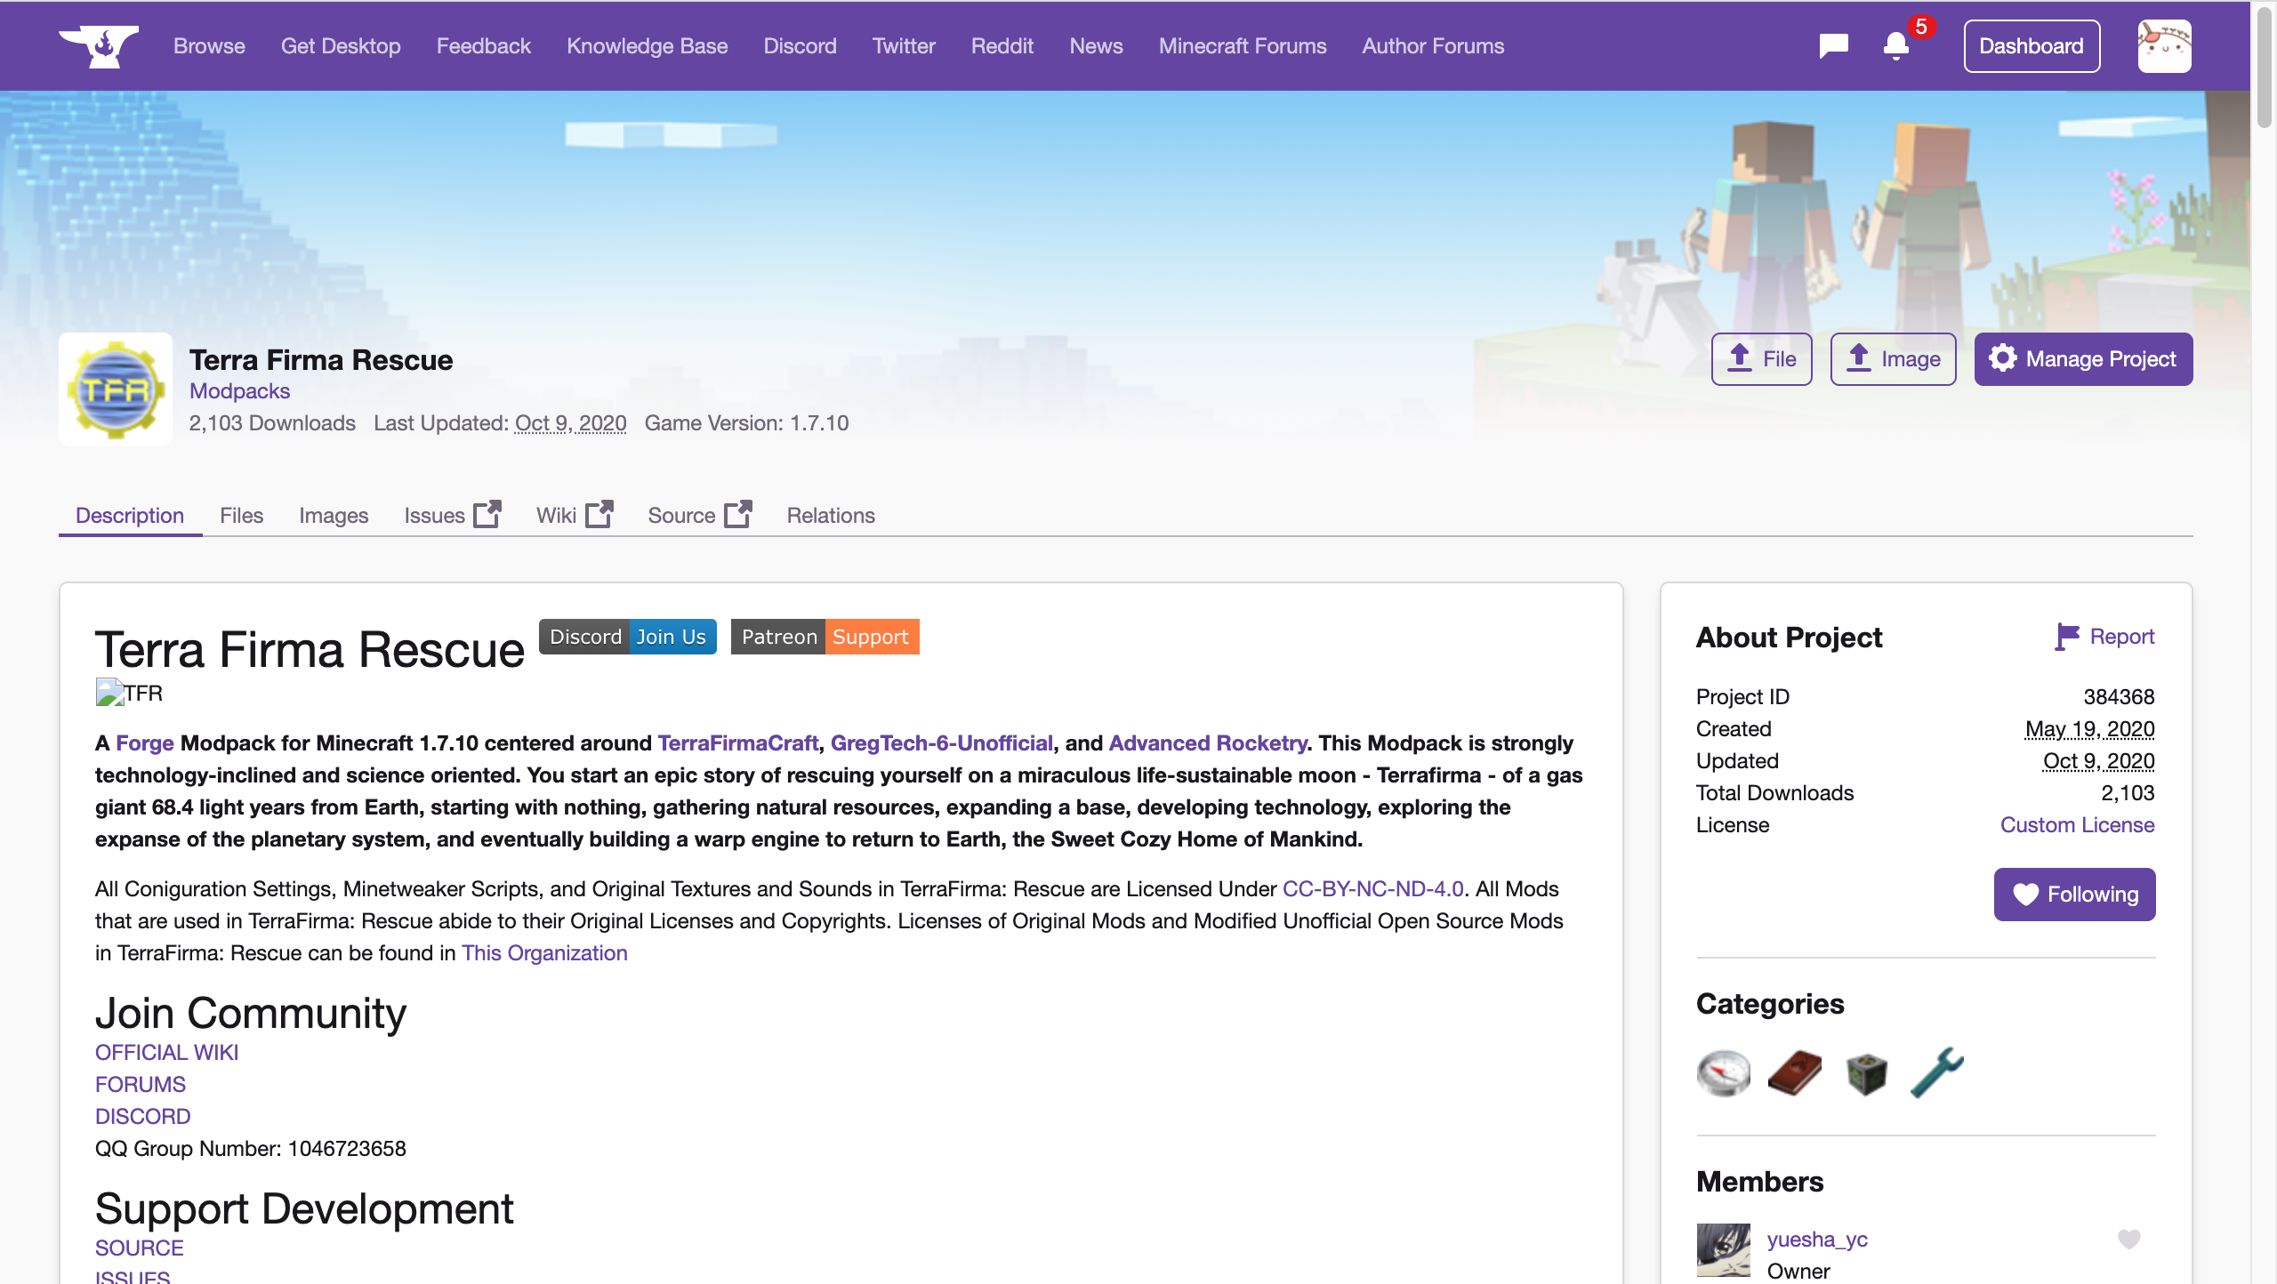Upload a new Image
2277x1284 pixels.
point(1893,359)
